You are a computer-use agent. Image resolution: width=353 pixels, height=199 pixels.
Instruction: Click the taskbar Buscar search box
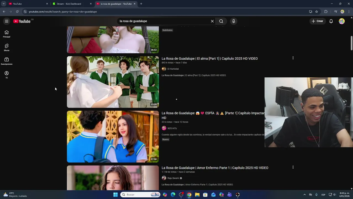click(x=140, y=195)
